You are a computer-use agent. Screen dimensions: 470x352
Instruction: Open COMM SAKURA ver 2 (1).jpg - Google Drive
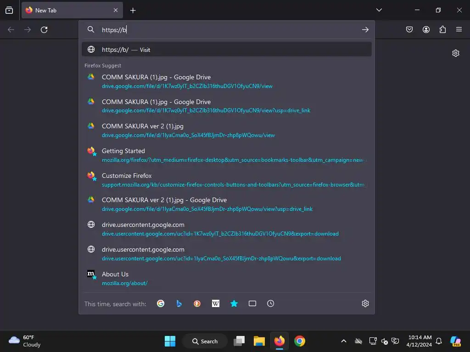pos(227,204)
